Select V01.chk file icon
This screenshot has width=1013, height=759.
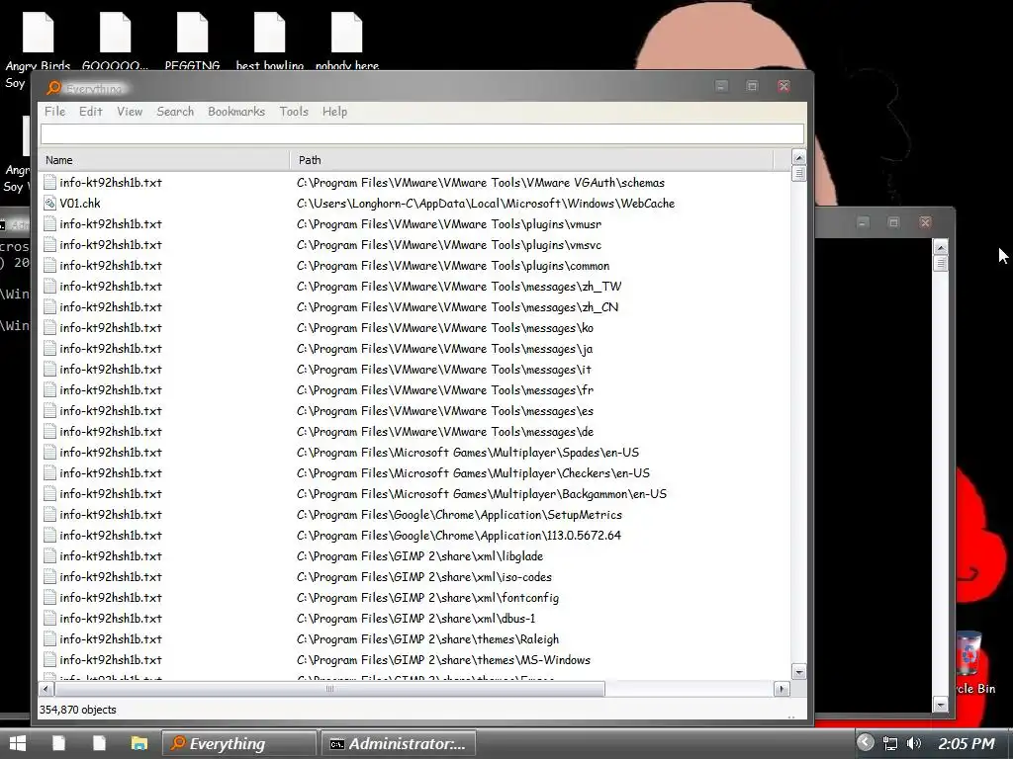point(49,204)
